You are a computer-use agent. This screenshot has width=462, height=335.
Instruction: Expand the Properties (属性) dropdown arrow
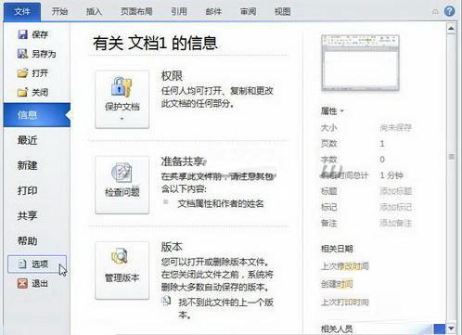pos(342,110)
